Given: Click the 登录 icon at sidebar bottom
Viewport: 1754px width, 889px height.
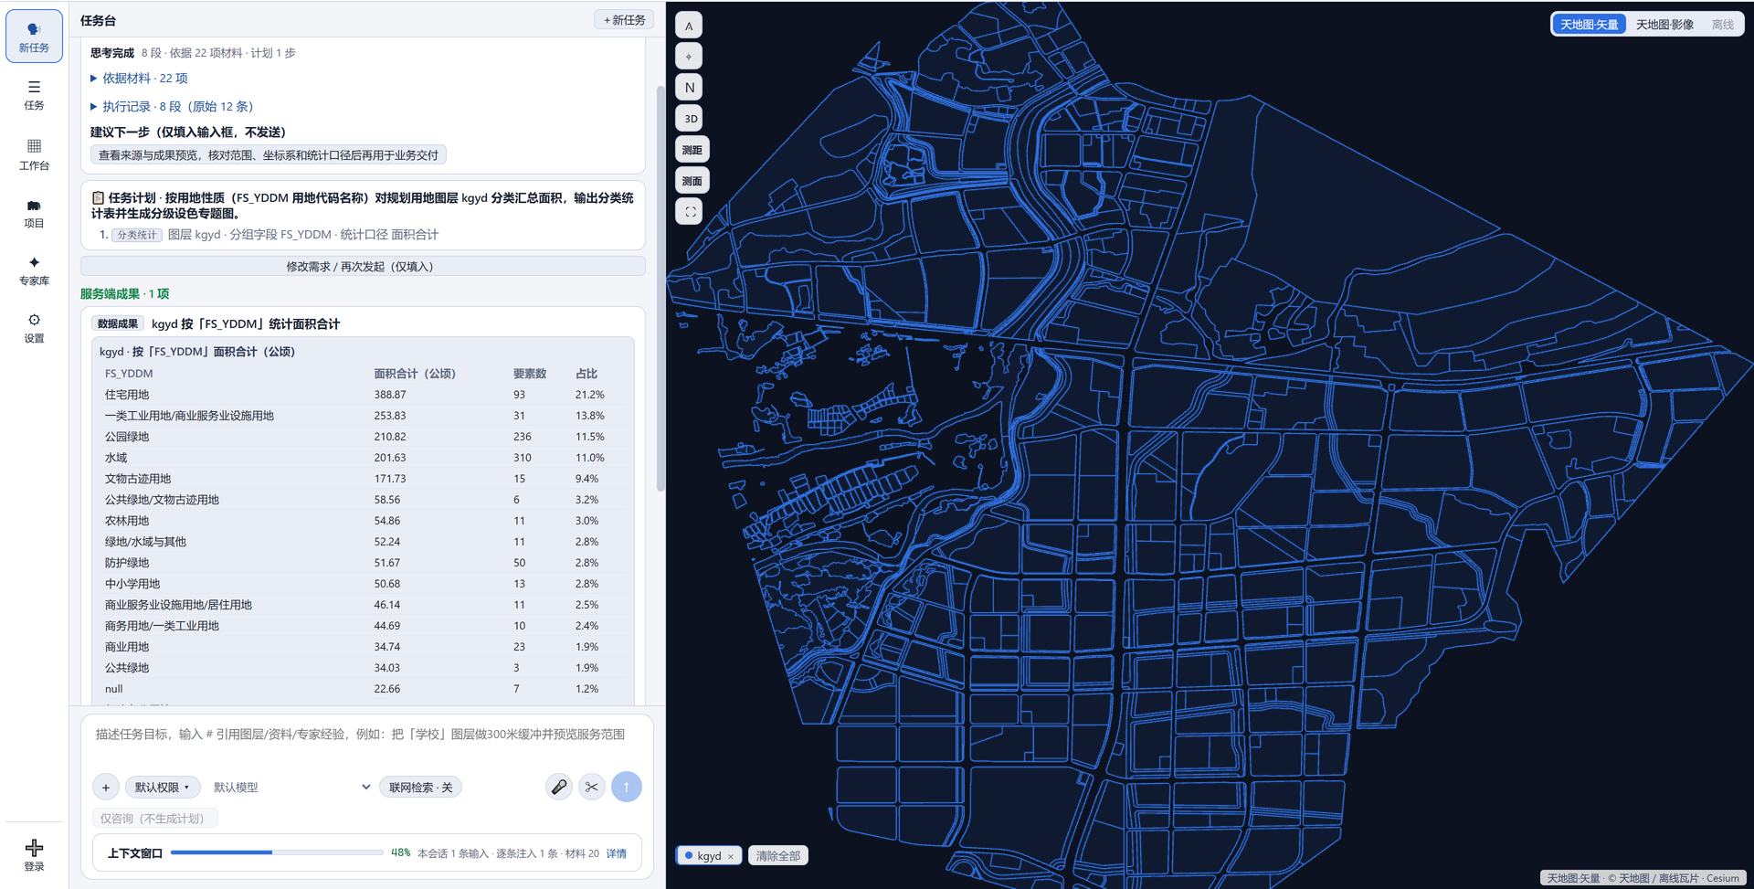Looking at the screenshot, I should (34, 855).
